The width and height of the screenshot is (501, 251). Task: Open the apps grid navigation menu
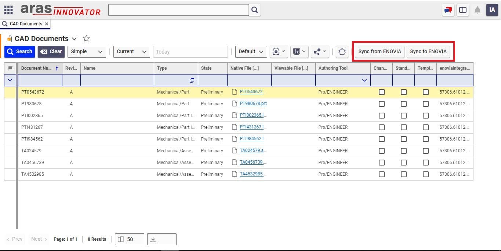point(8,10)
